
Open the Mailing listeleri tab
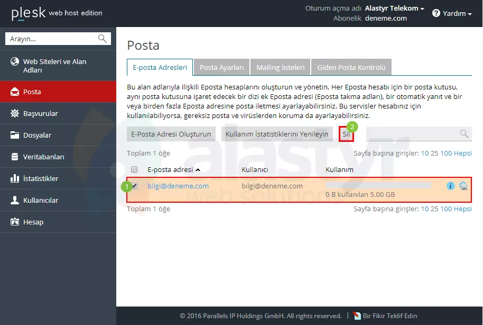coord(280,67)
